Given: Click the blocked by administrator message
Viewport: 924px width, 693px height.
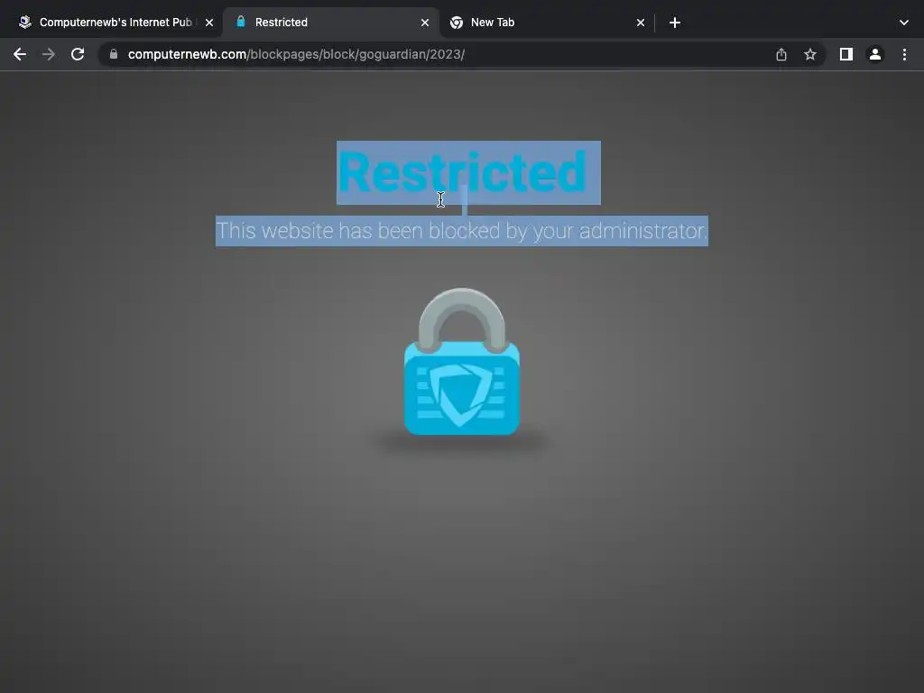Looking at the screenshot, I should 462,230.
